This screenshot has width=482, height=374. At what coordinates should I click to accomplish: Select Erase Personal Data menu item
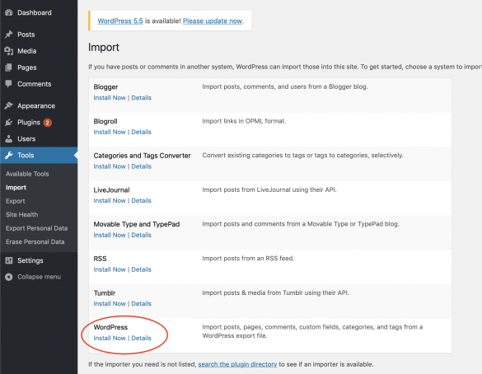point(35,242)
